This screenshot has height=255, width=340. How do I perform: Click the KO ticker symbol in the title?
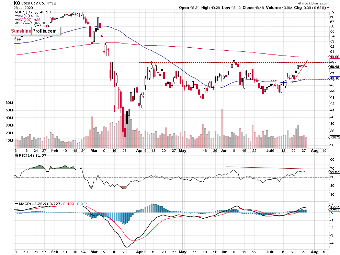[x=17, y=3]
